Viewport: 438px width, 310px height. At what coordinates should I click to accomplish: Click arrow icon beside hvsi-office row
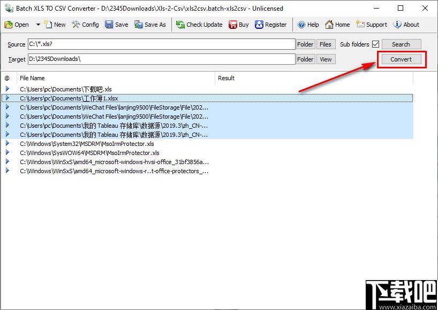7,161
